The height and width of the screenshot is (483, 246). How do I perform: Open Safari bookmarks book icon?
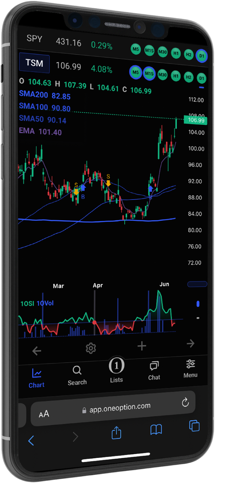pos(156,430)
